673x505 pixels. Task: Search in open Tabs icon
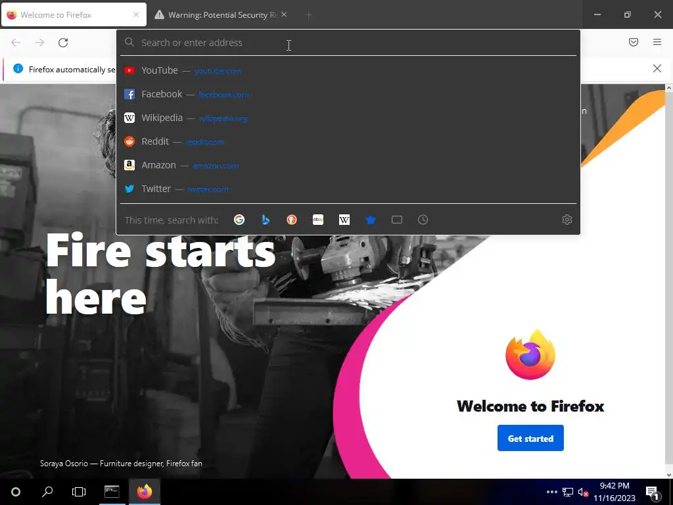(397, 220)
